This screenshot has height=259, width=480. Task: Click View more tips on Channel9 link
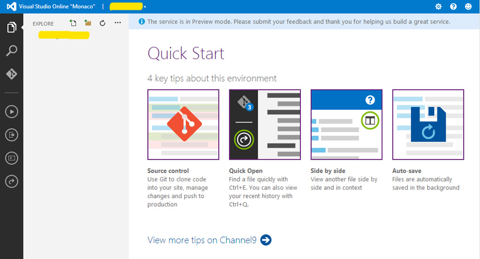pos(202,240)
